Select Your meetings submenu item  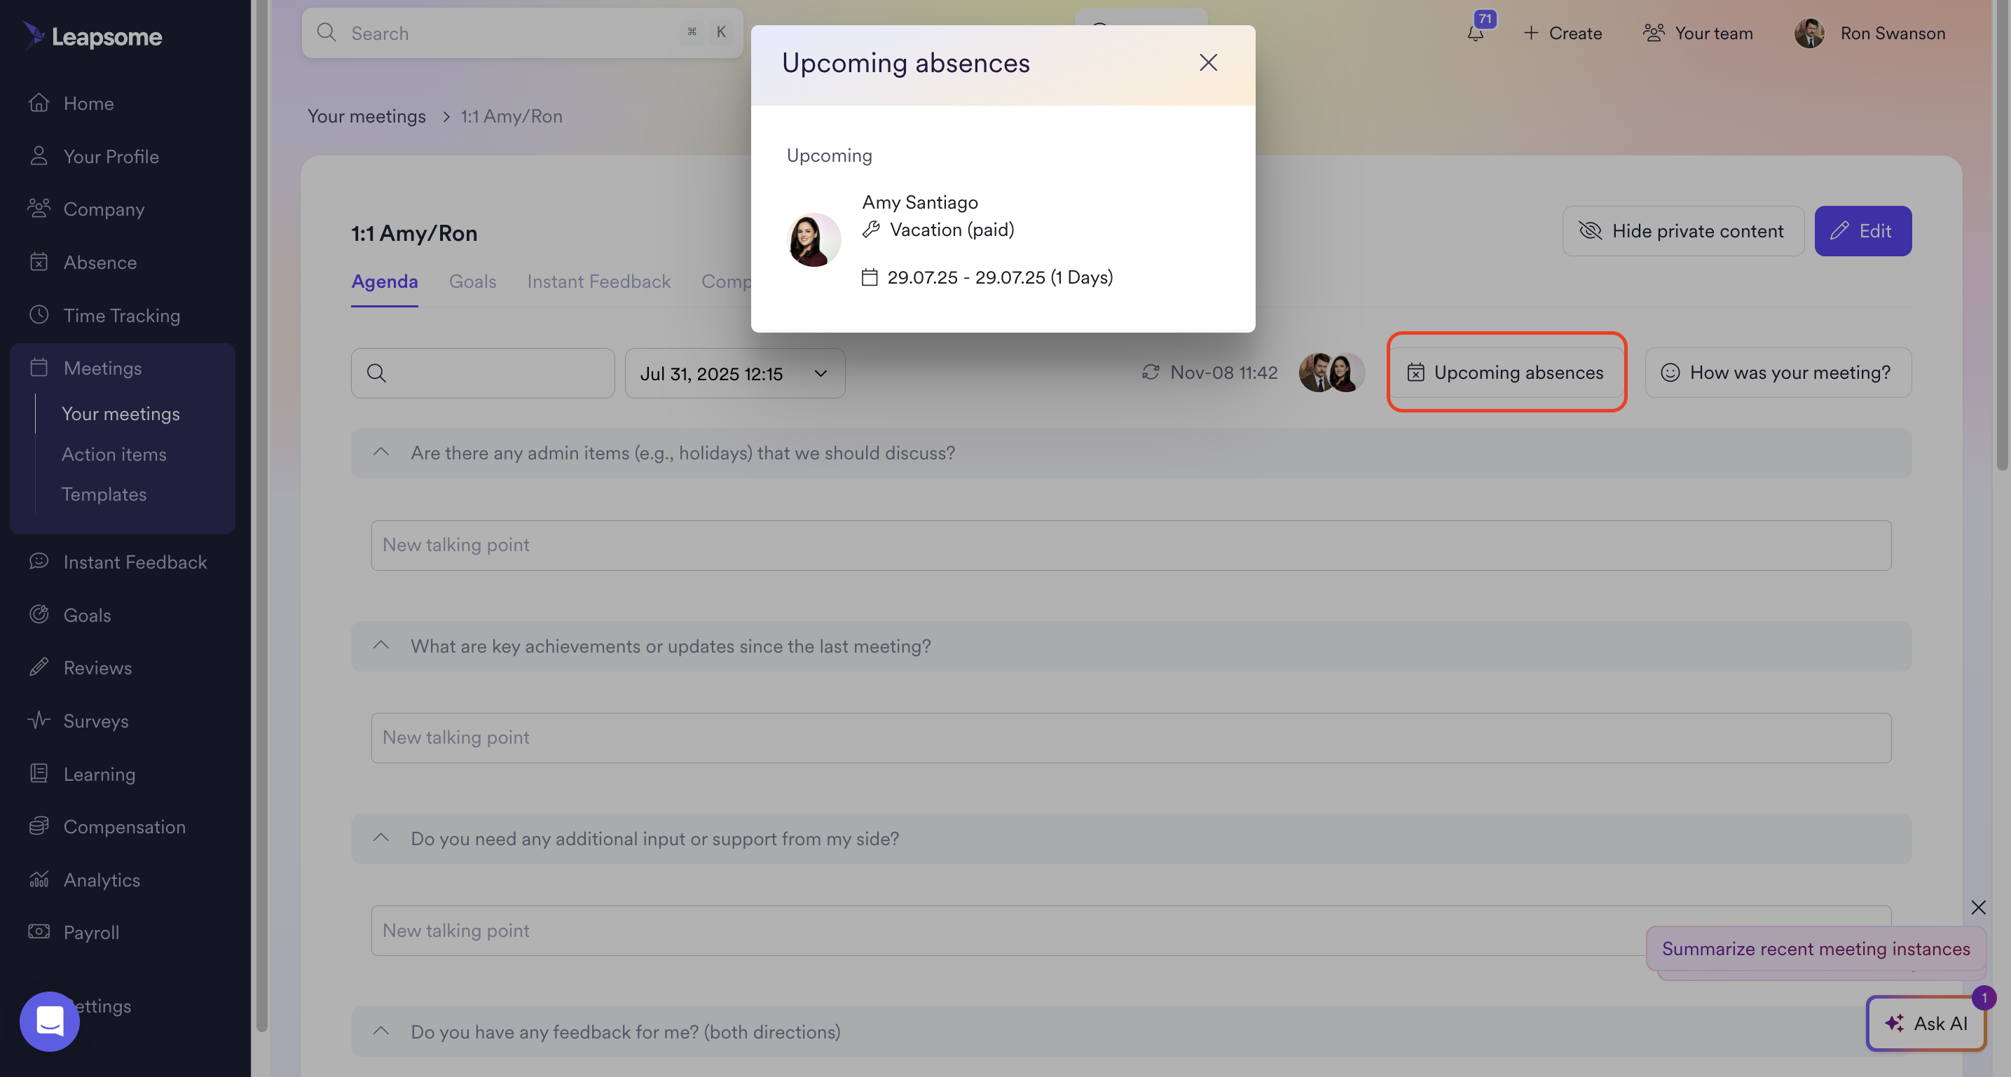coord(121,414)
